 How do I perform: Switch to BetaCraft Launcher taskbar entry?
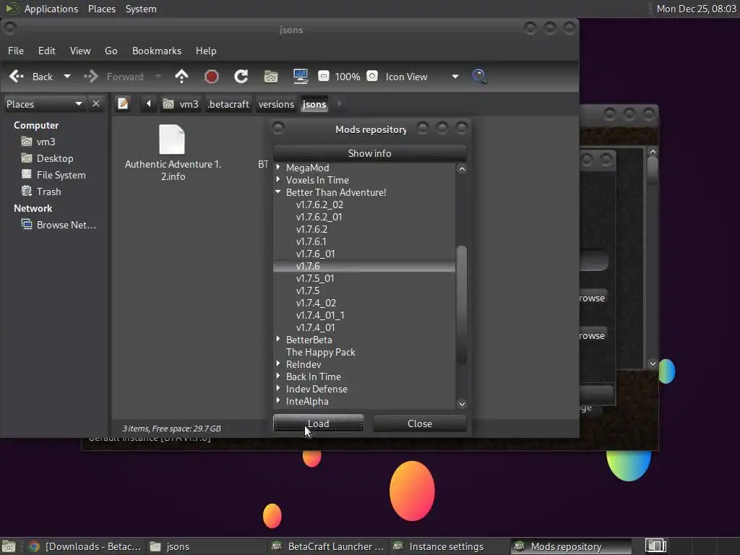pos(327,546)
